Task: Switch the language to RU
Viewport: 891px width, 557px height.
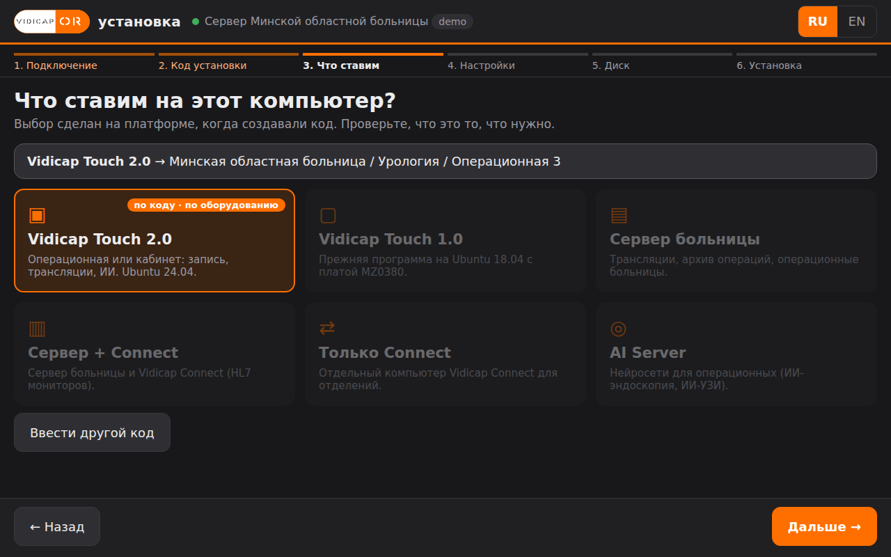Action: click(818, 22)
